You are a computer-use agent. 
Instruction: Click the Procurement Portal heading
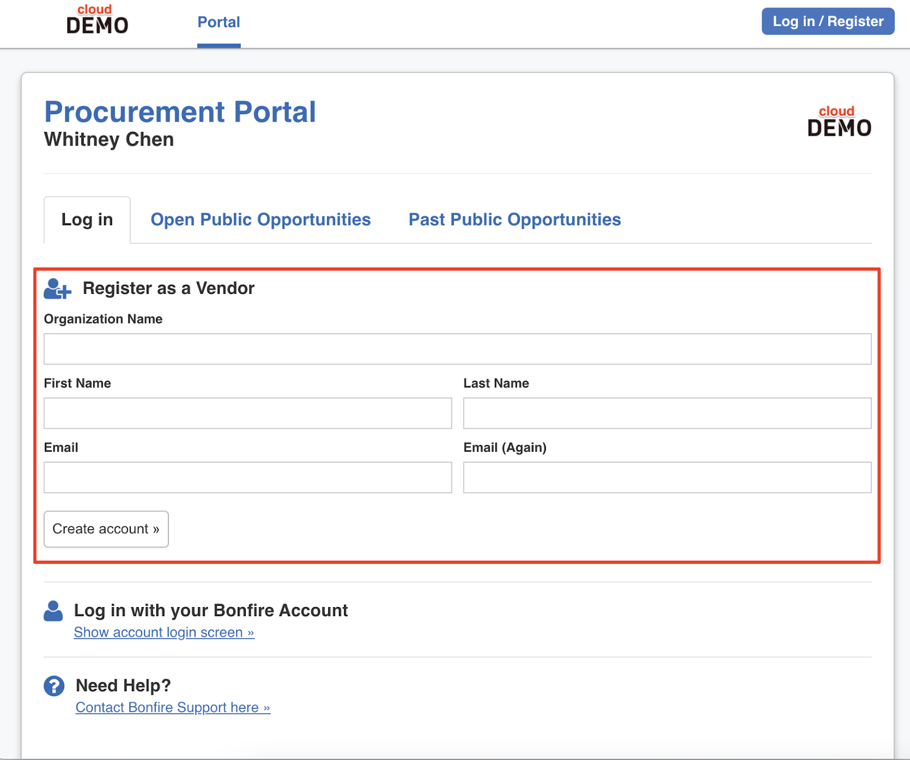point(180,112)
